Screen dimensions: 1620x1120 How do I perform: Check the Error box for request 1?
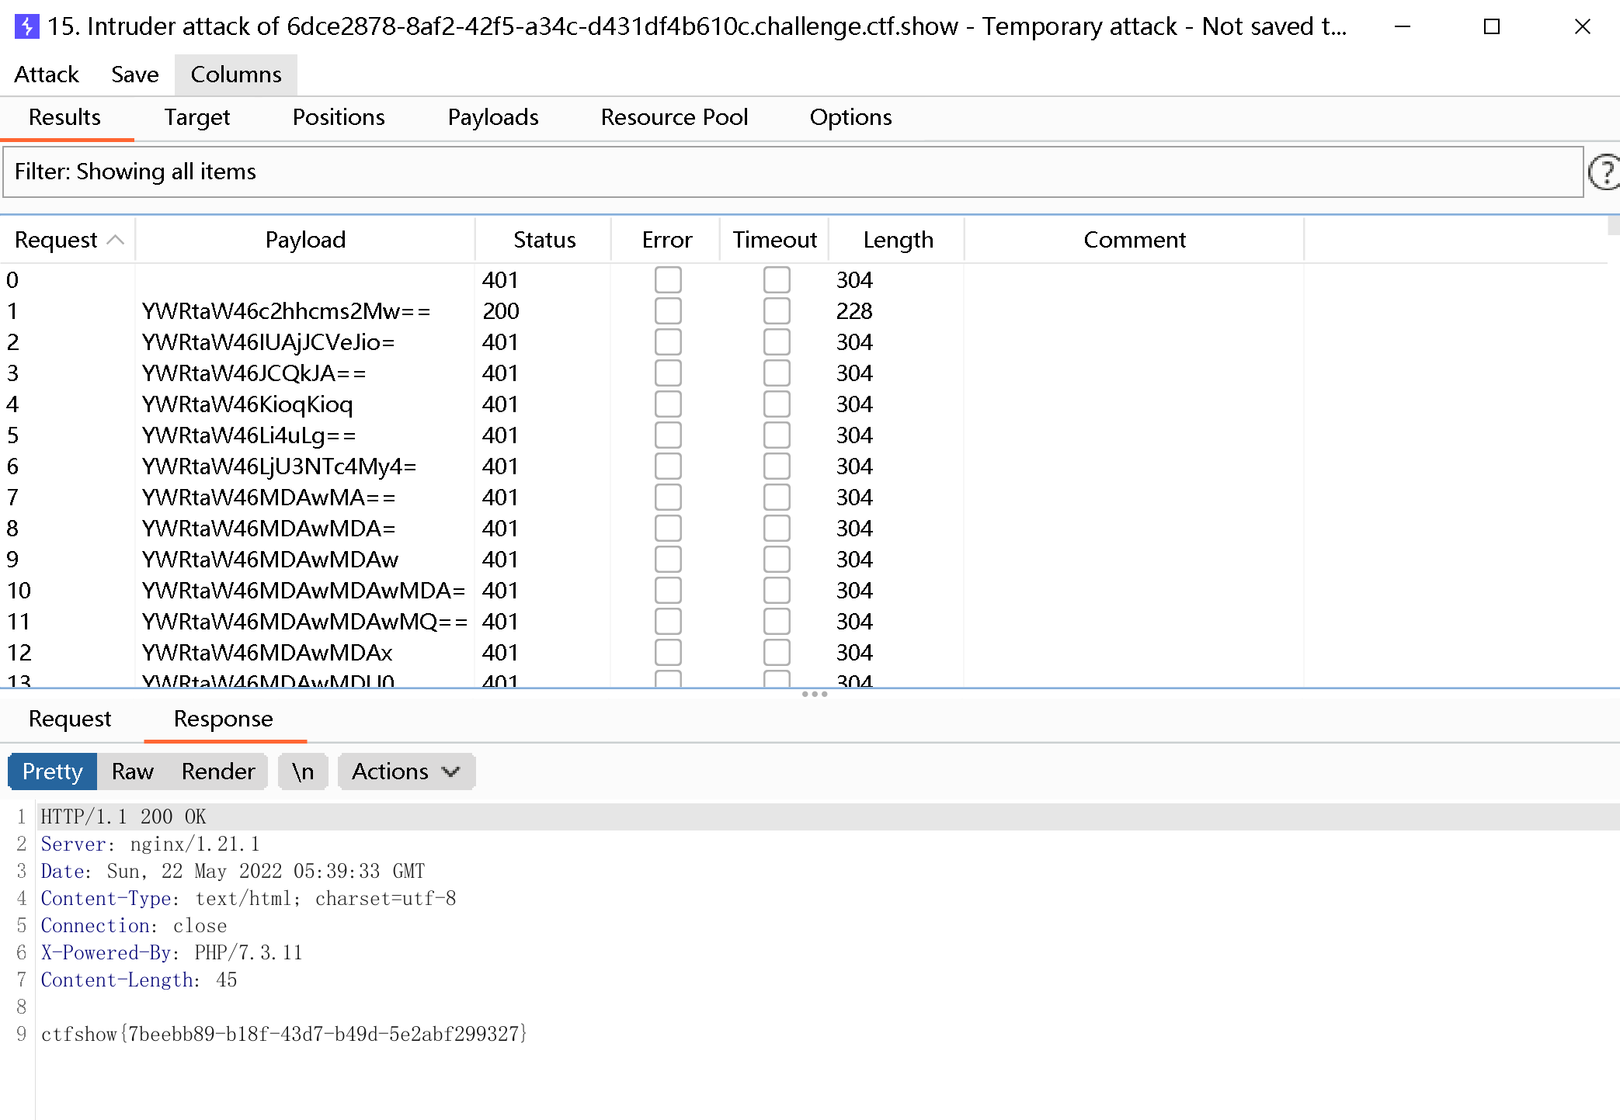tap(667, 311)
